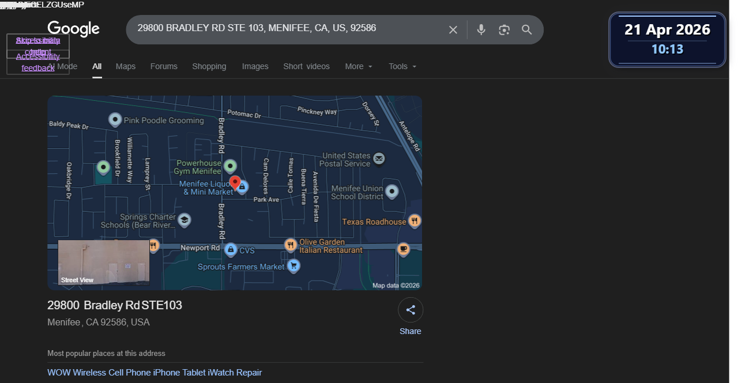Open Google Lens search by image icon

[x=504, y=30]
